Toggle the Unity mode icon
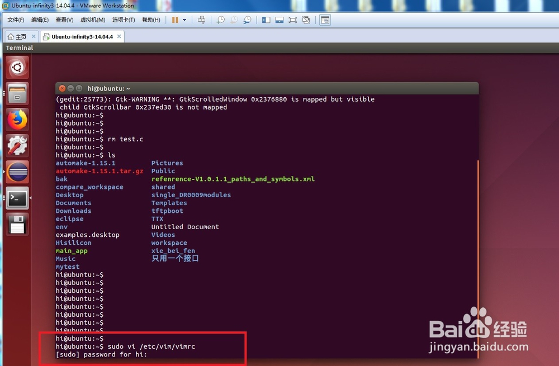 pyautogui.click(x=306, y=20)
